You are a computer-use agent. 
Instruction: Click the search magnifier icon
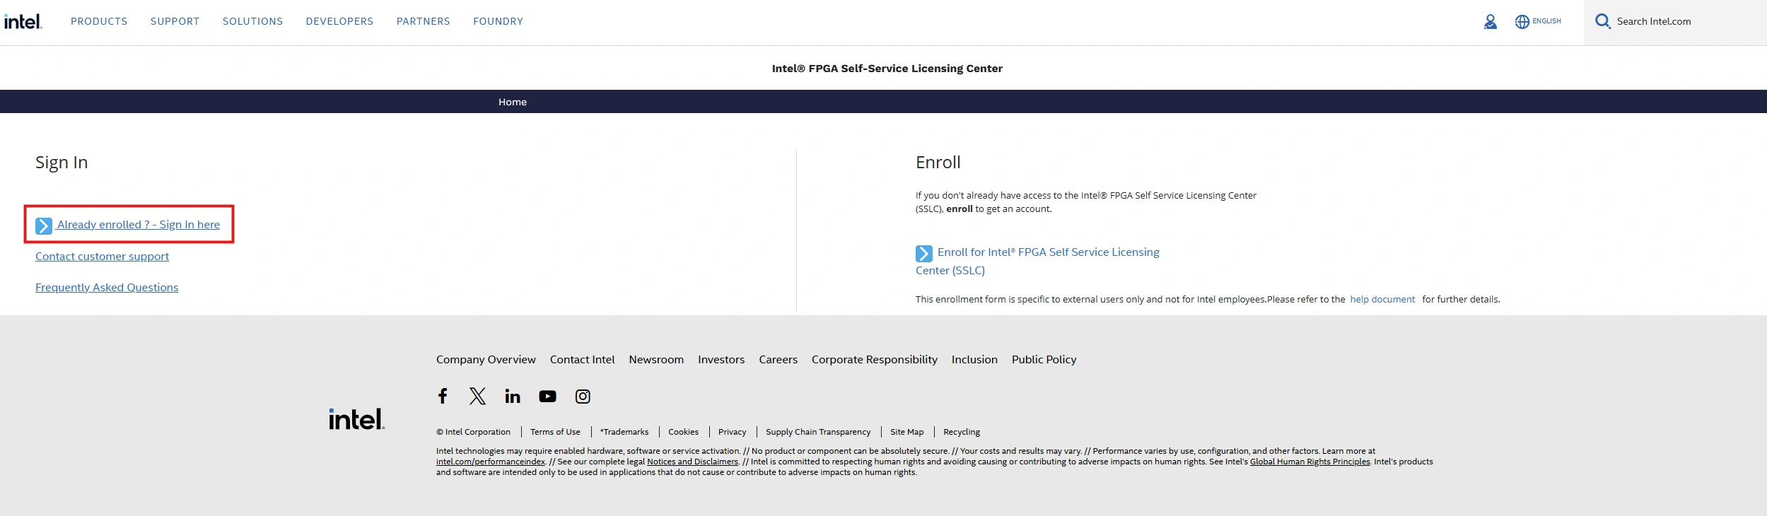1602,21
